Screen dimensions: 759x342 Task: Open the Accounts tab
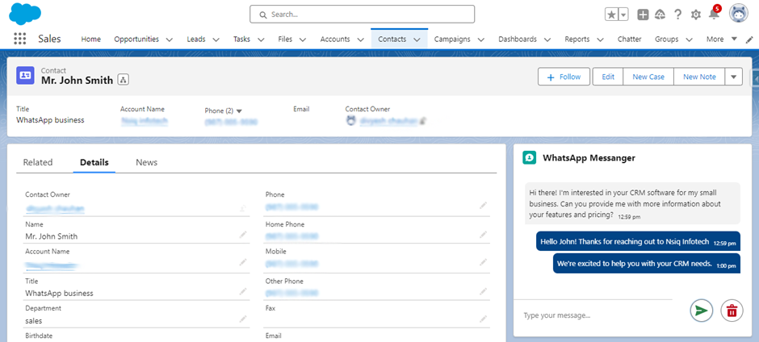pos(335,40)
